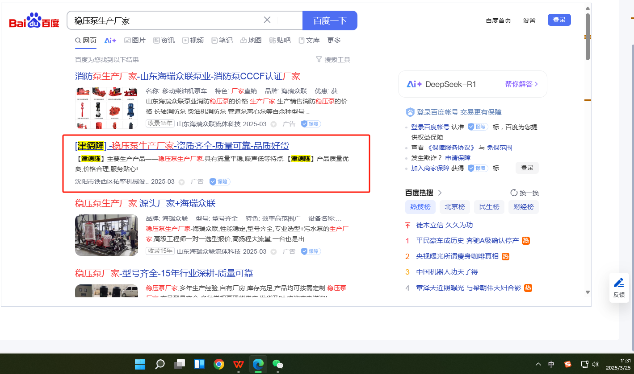This screenshot has width=634, height=374.
Task: Click the search input field
Action: [x=165, y=21]
